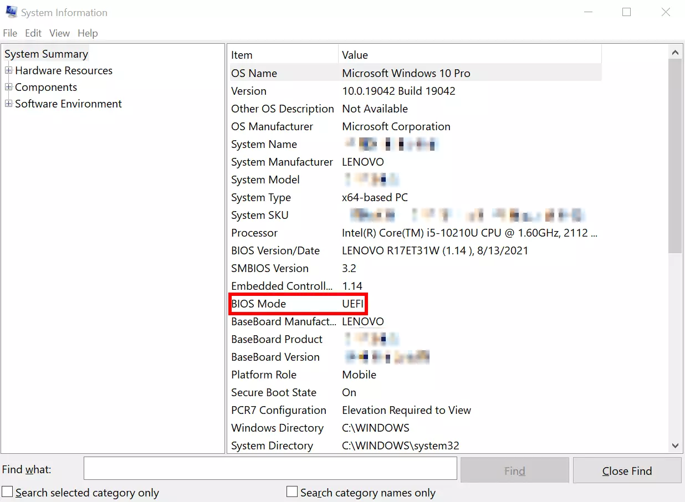Expand the Software Environment tree node

8,104
